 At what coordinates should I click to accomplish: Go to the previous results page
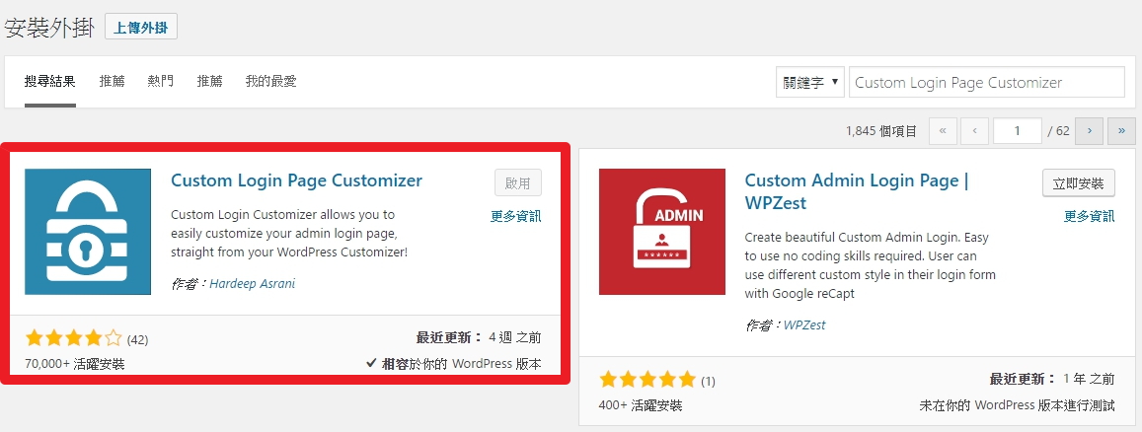974,131
